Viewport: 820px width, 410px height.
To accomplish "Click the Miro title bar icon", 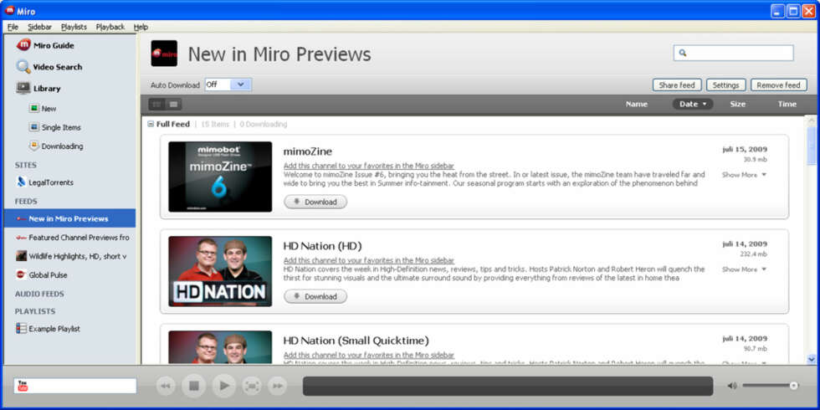I will (x=9, y=10).
